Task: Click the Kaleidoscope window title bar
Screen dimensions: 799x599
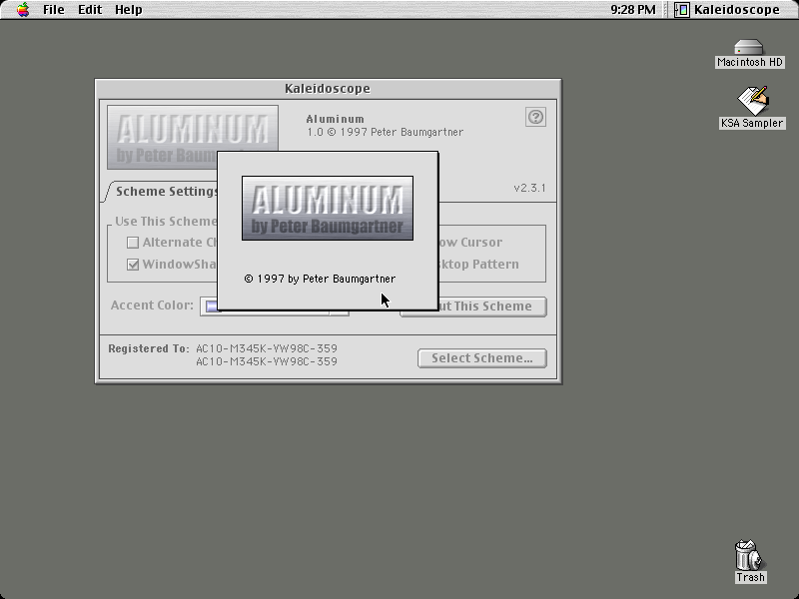Action: [x=329, y=89]
